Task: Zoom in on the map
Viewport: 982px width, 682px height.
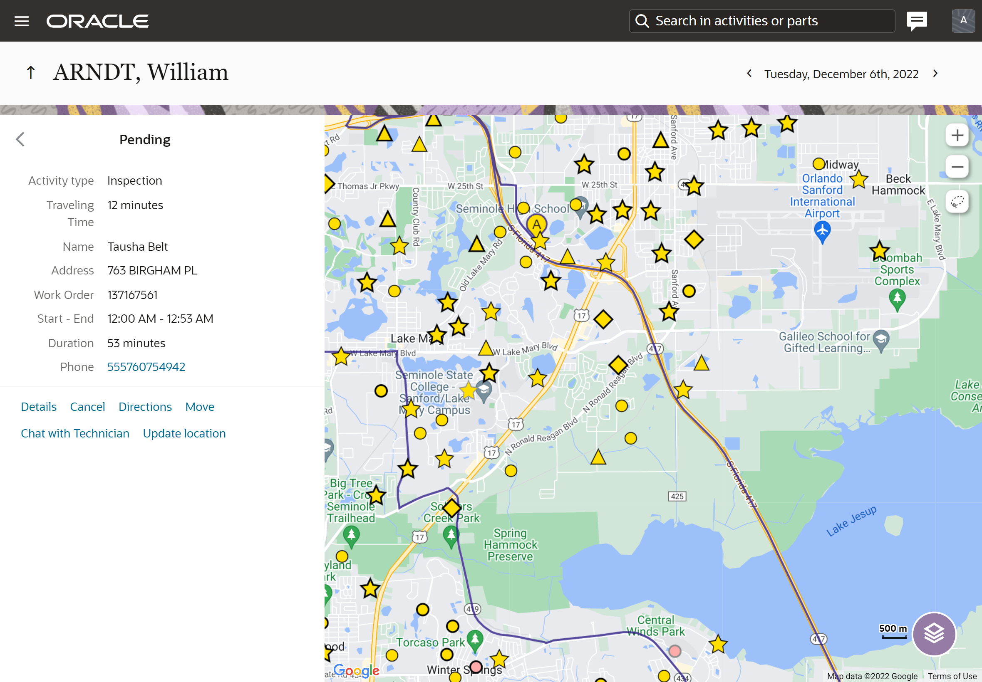Action: [957, 136]
